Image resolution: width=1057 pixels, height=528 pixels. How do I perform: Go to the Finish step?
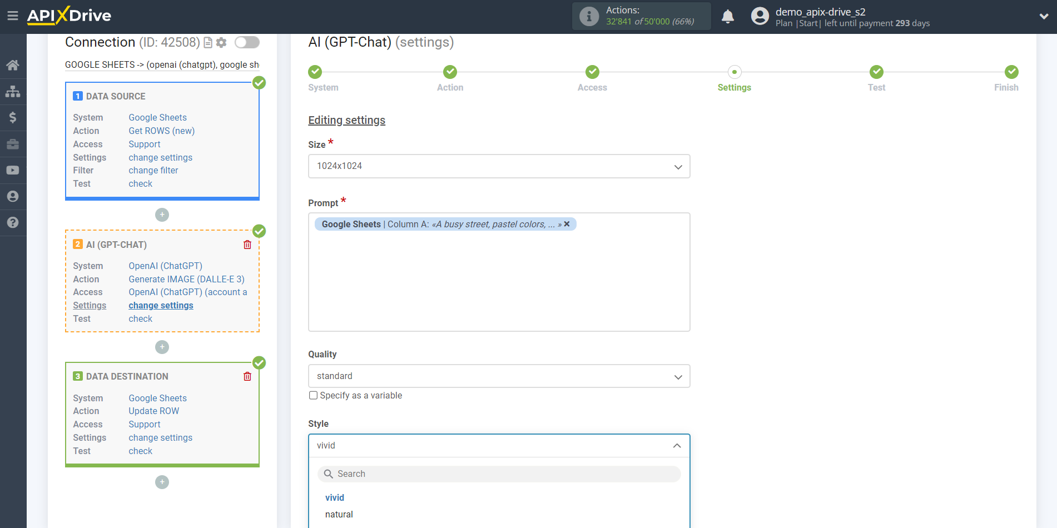(1011, 72)
